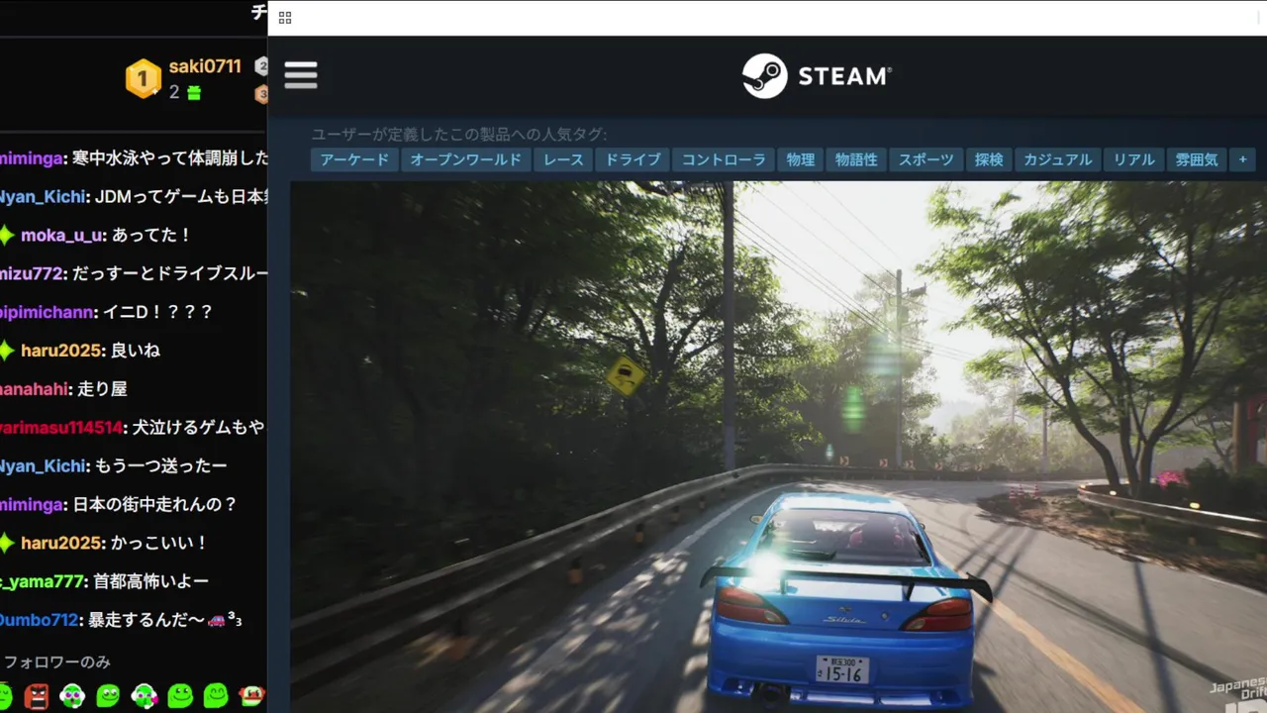
Task: Select the レース tag
Action: coord(563,159)
